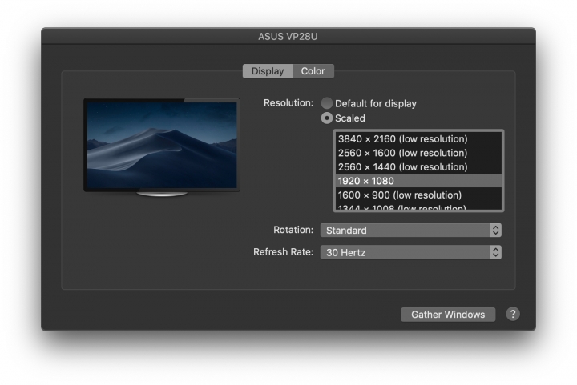
Task: Choose 2560 × 1600 (low resolution)
Action: 418,153
